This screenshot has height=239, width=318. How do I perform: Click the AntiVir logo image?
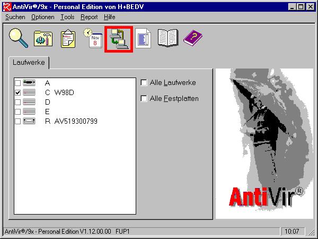click(264, 144)
